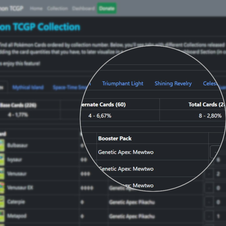Select the Bulbasaur card name
The width and height of the screenshot is (226, 226).
(x=17, y=145)
